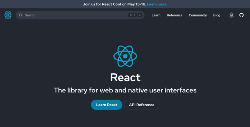Open the Community nav item
Image resolution: width=250 pixels, height=127 pixels.
coord(198,15)
